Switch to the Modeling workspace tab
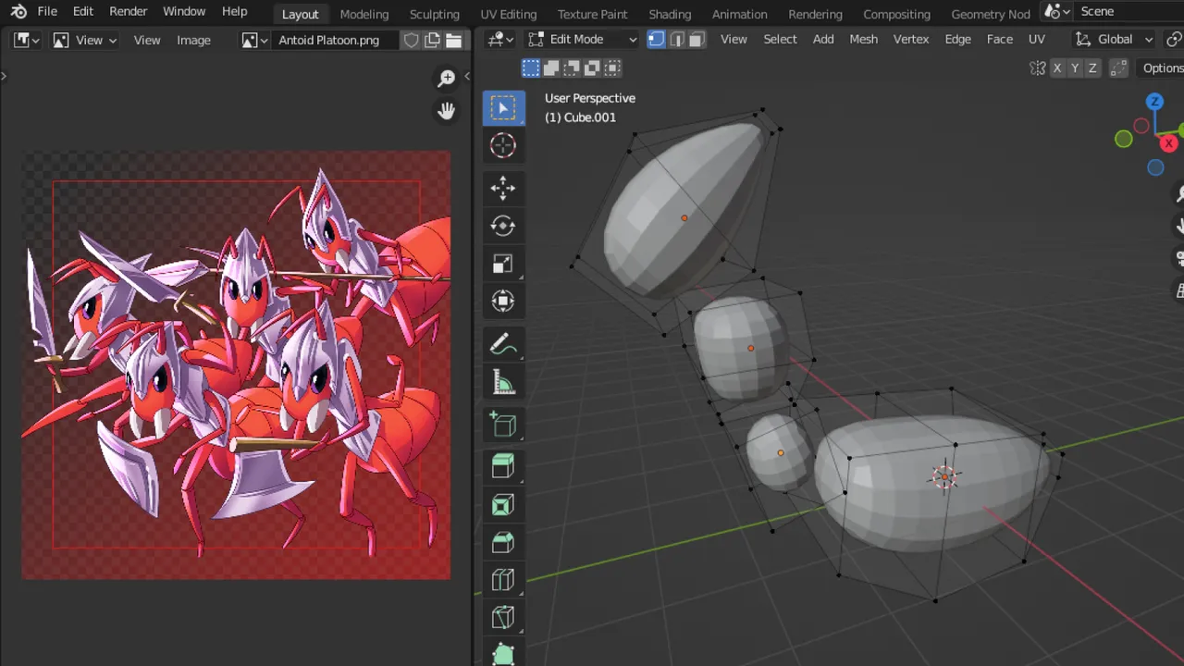This screenshot has height=666, width=1184. (x=364, y=14)
